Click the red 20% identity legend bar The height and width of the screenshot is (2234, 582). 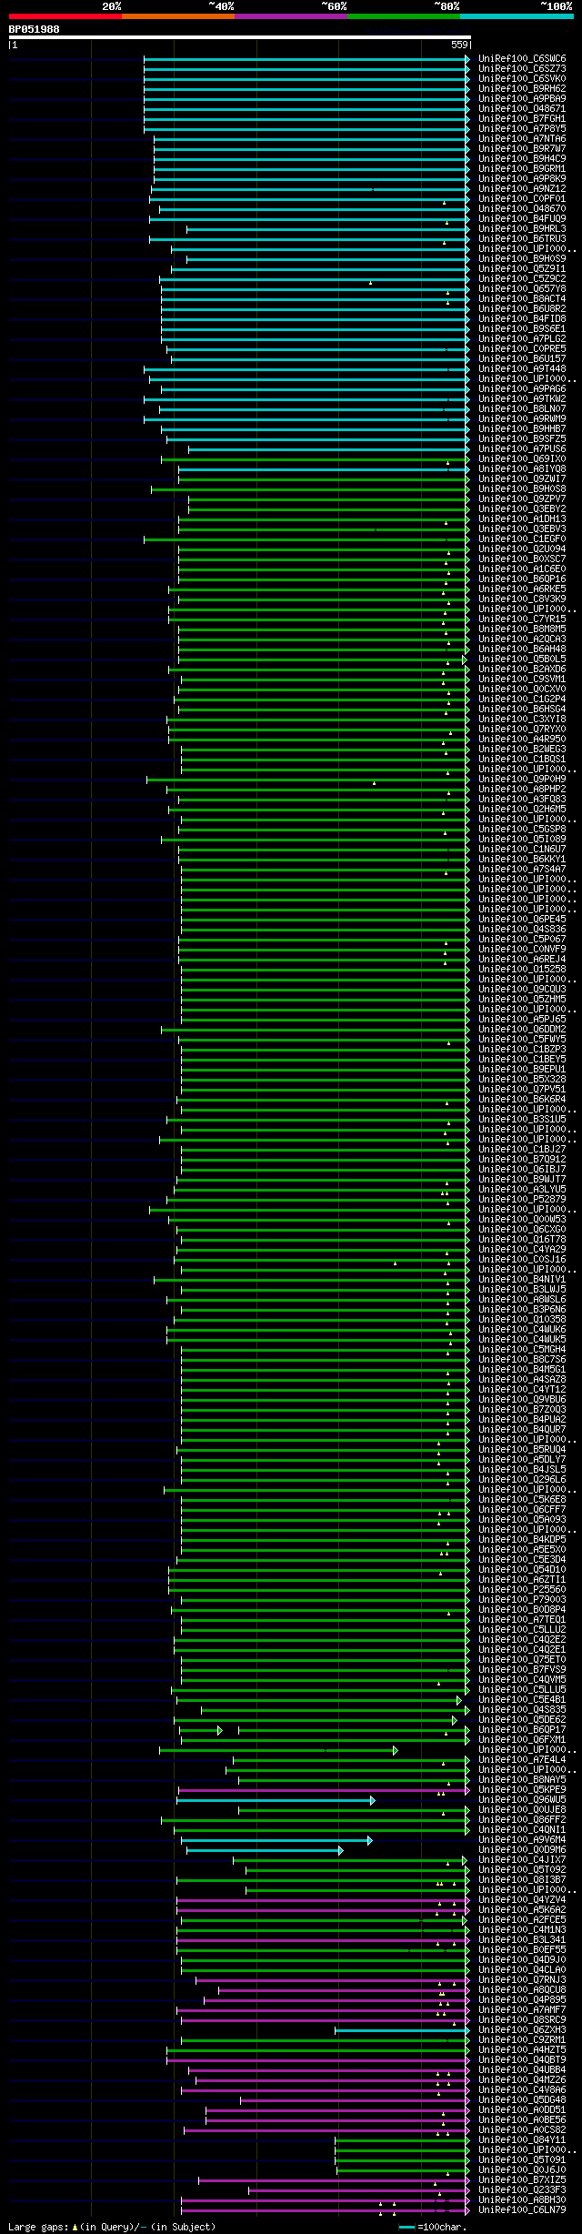pos(65,16)
